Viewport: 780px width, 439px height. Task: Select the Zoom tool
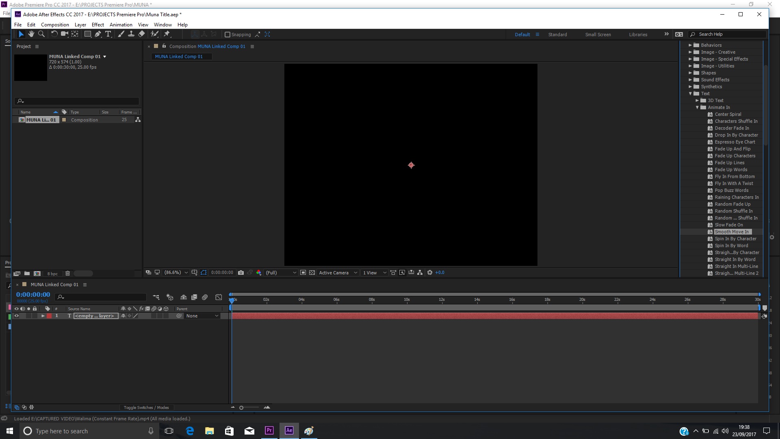tap(41, 34)
